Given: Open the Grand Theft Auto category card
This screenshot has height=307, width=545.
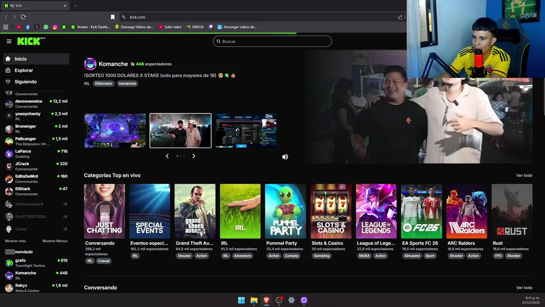Looking at the screenshot, I should click(x=195, y=211).
